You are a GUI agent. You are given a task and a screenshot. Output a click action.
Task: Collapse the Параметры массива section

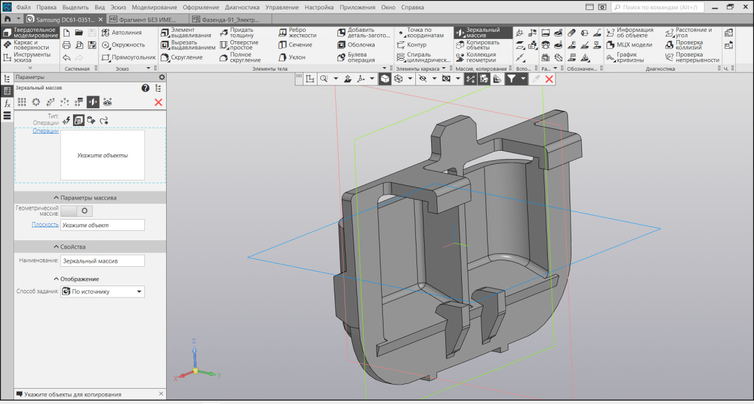coord(85,198)
